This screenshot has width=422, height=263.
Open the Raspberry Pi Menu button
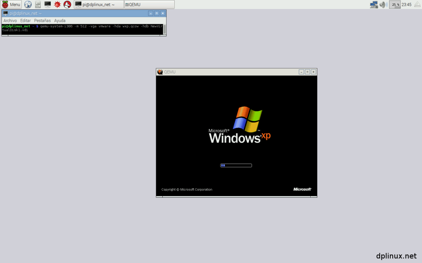point(11,5)
